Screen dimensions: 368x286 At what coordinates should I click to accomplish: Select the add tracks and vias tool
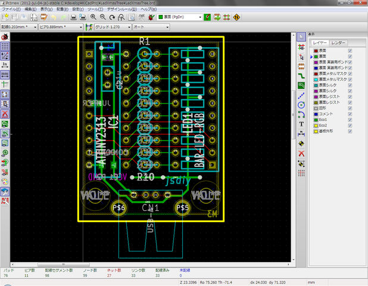click(301, 76)
